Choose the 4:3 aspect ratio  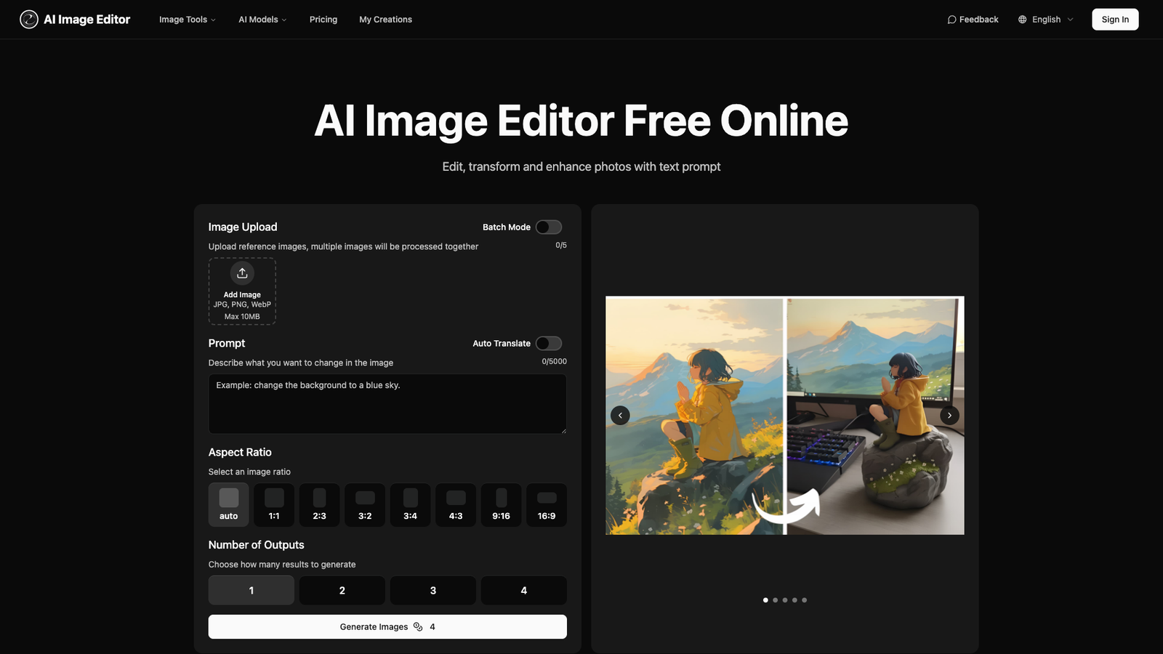[456, 505]
